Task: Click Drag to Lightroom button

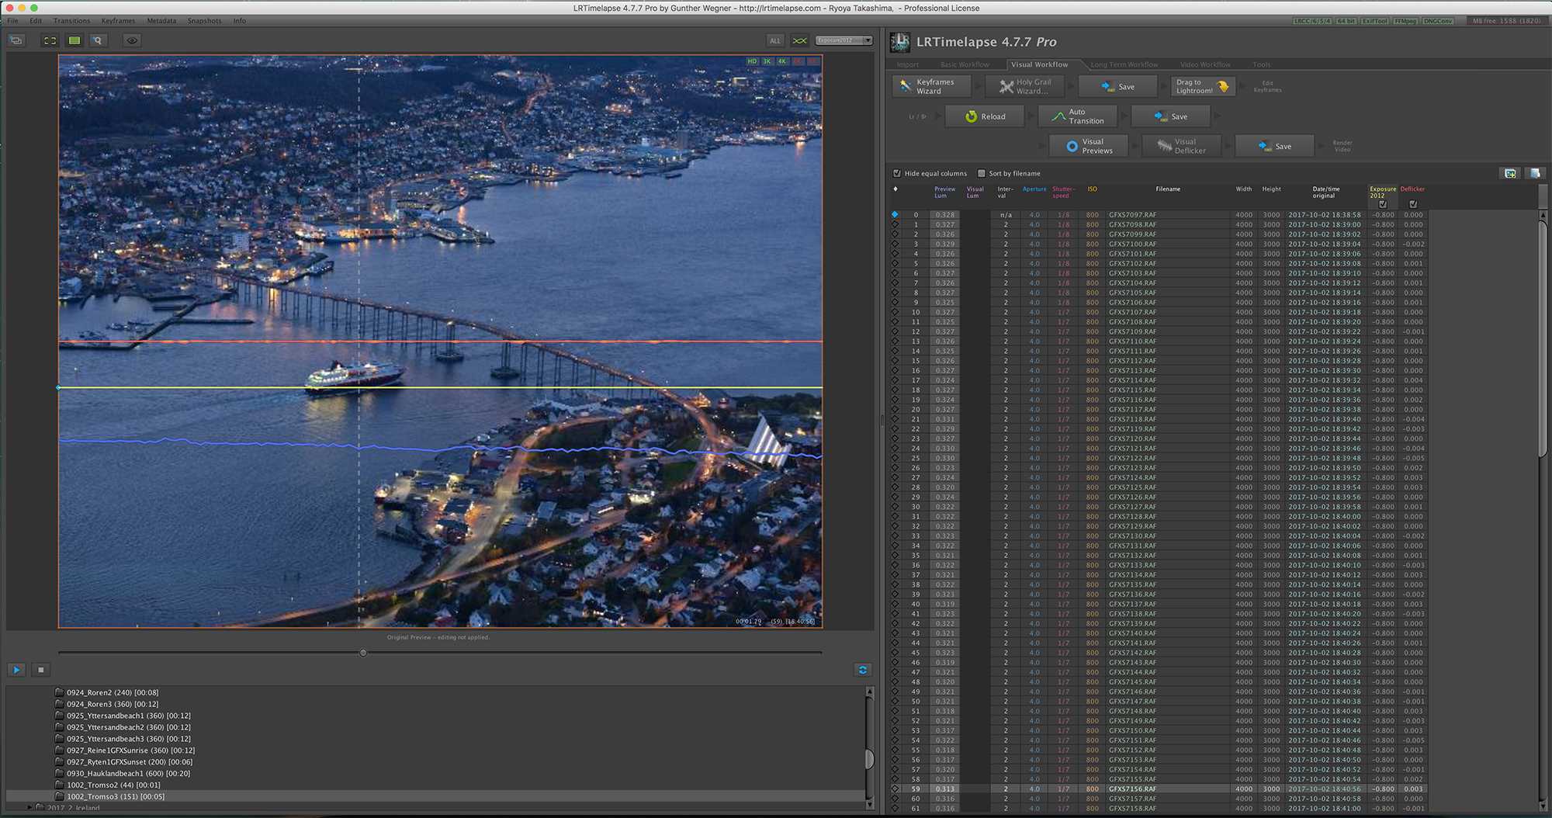Action: [x=1203, y=86]
